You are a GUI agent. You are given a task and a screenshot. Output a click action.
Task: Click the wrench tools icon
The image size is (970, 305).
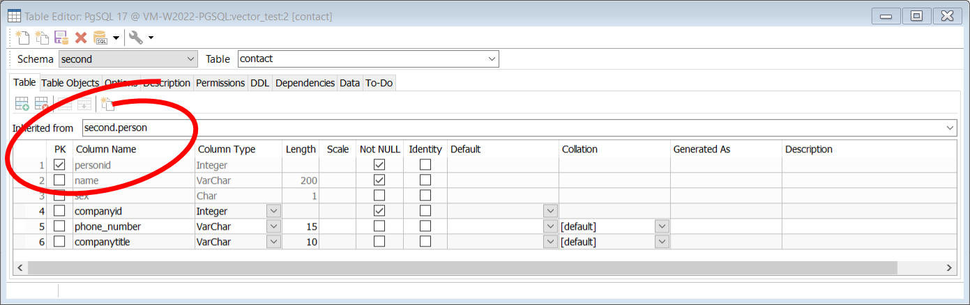click(135, 38)
